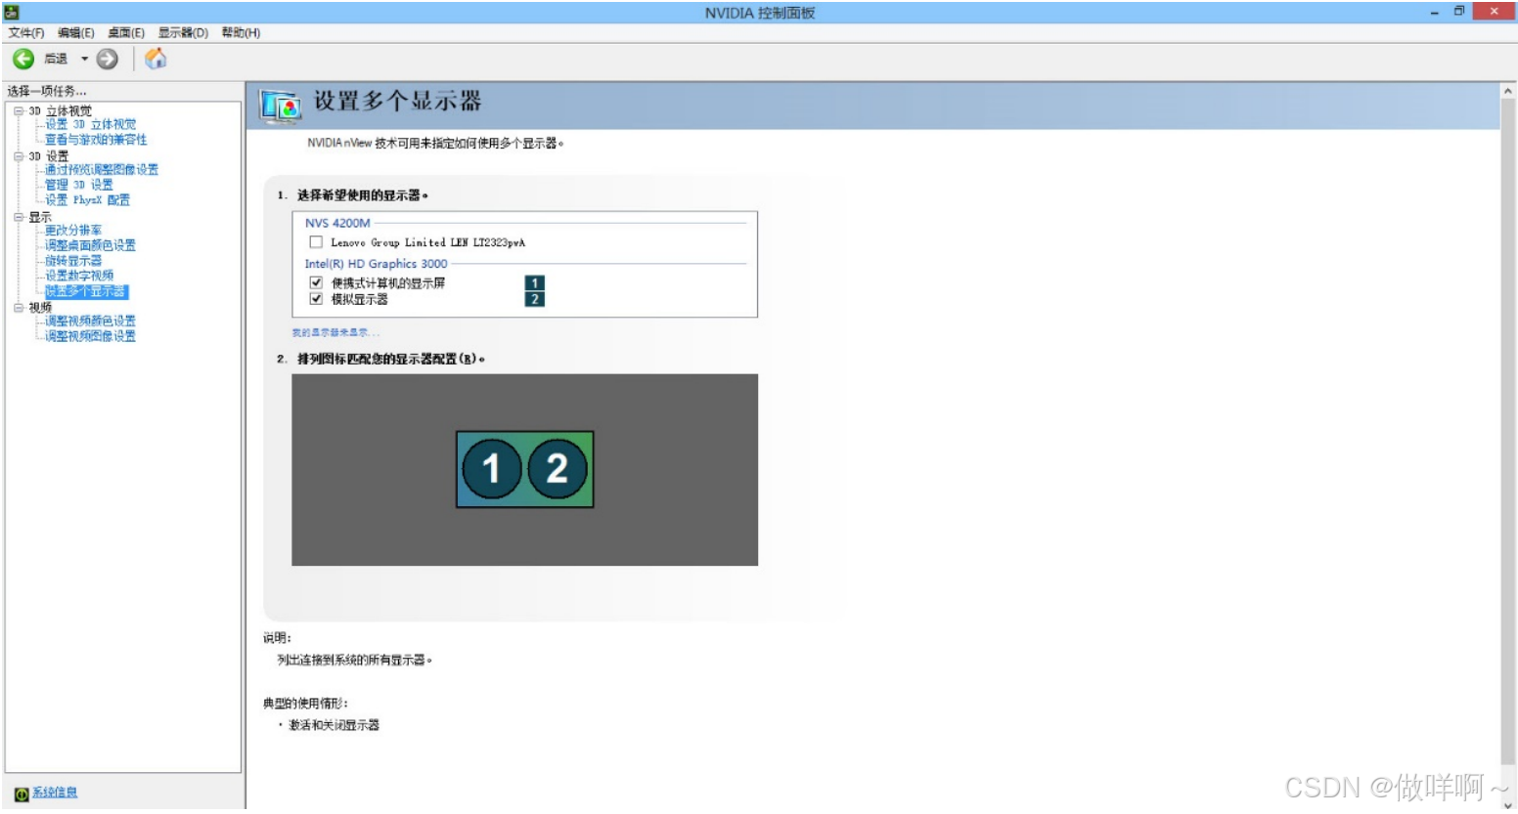Screen dimensions: 1518x814
Task: Collapse the 视频 tree node
Action: point(19,307)
